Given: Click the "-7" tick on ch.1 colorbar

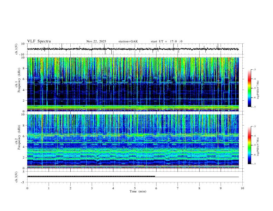Looking at the screenshot, I should [254, 107].
